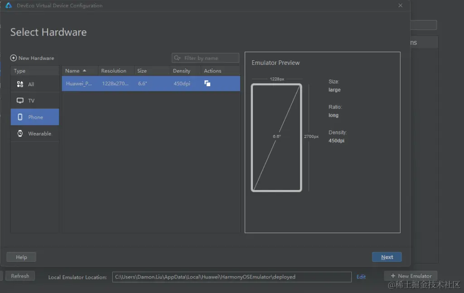Screen dimensions: 464x293
Task: Click the search magnifier icon in filter box
Action: tap(177, 58)
